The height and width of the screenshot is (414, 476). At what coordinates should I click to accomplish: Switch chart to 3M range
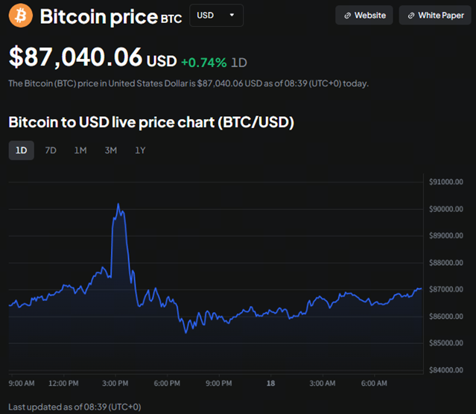tap(110, 150)
